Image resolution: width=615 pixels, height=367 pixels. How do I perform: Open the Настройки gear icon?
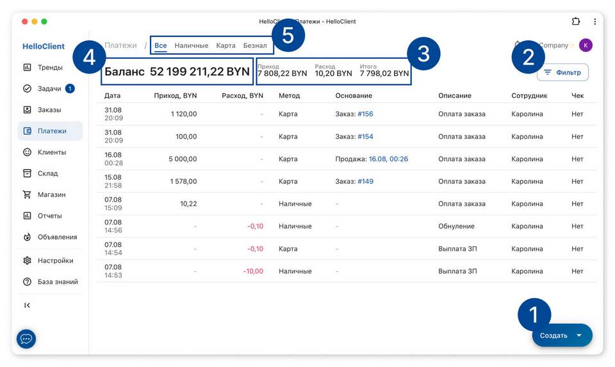tap(27, 260)
